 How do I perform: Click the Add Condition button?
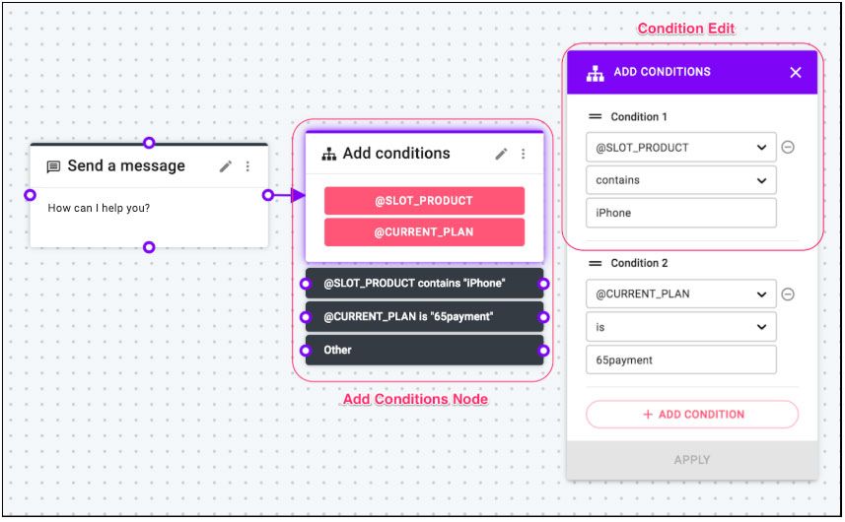[692, 415]
